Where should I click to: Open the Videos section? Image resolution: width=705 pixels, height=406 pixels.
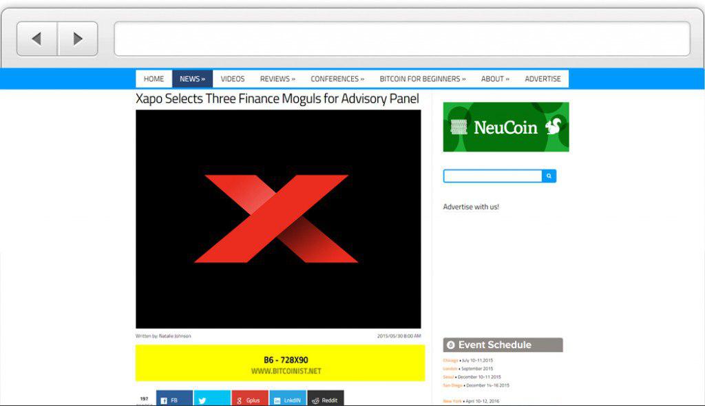tap(233, 79)
